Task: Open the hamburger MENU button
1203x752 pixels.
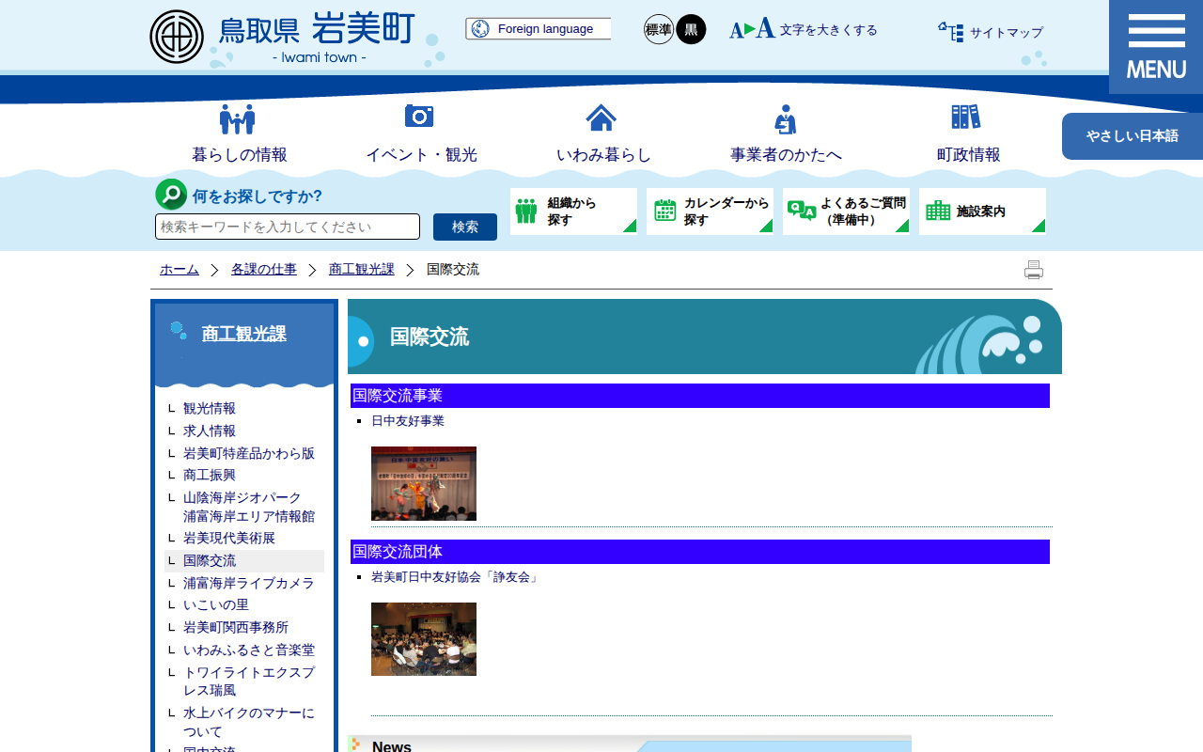Action: (x=1156, y=47)
